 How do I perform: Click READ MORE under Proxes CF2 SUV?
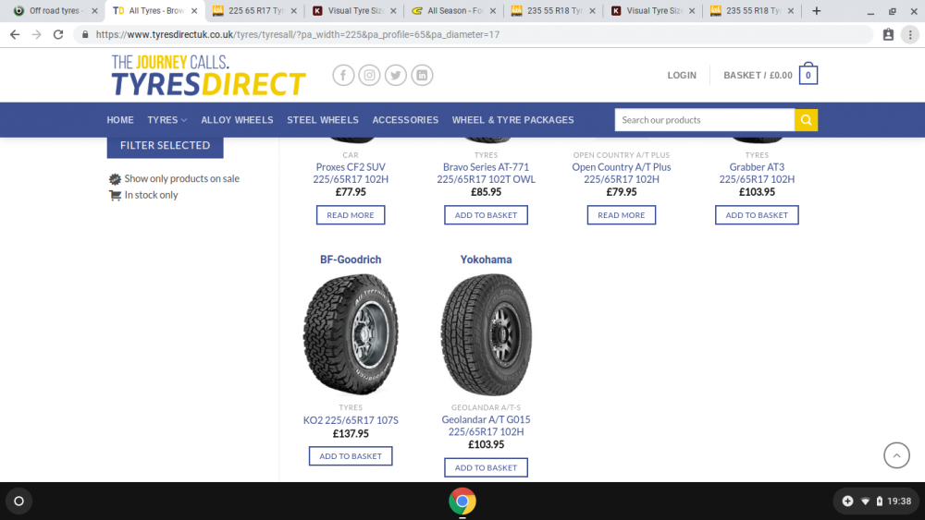pos(351,215)
